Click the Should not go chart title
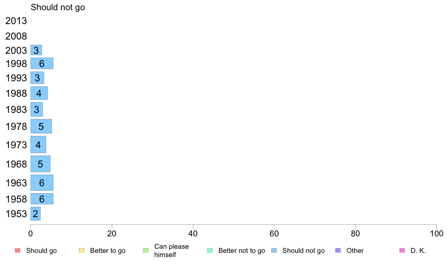447x277 pixels. point(58,8)
